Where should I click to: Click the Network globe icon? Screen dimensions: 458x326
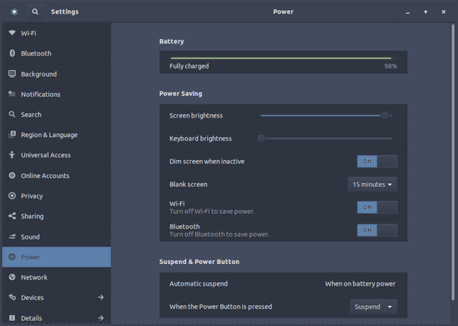(x=12, y=277)
